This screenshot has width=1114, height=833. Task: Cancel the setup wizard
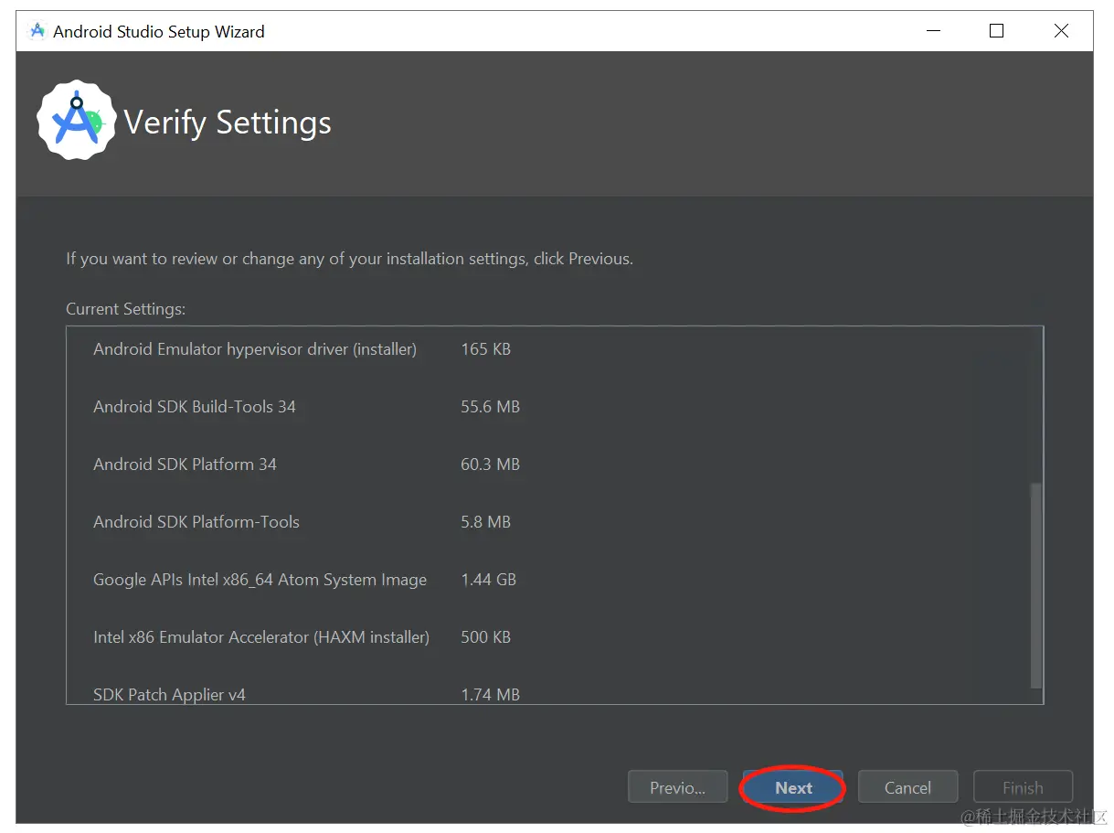click(907, 787)
